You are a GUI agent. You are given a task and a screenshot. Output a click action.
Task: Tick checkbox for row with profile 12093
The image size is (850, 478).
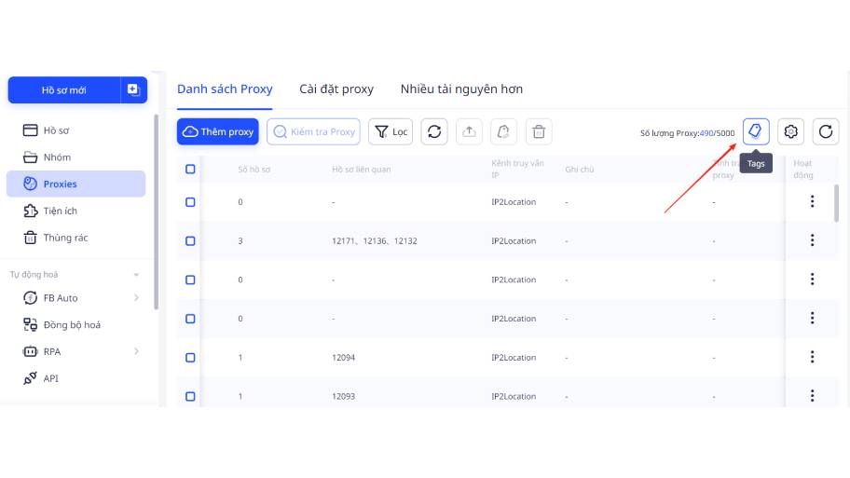tap(190, 397)
